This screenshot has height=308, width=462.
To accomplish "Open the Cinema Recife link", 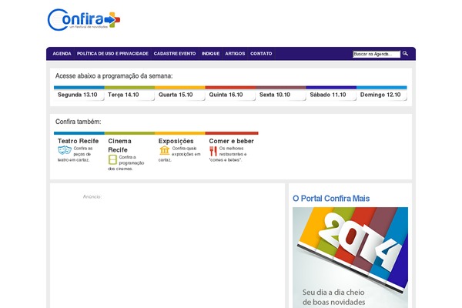I will (x=119, y=146).
